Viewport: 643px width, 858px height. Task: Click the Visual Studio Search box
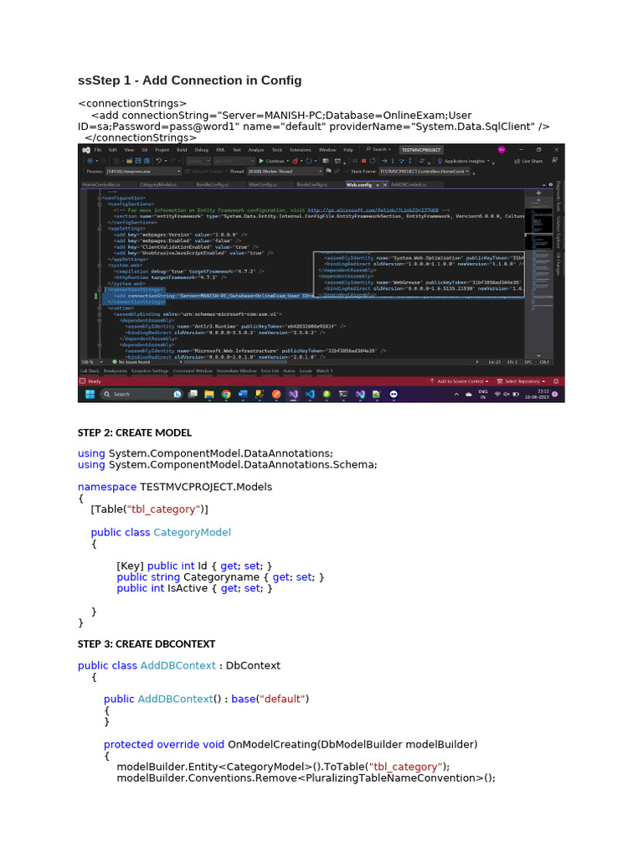click(378, 149)
